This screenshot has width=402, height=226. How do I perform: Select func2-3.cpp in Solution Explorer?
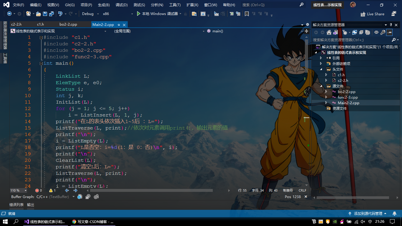[348, 97]
